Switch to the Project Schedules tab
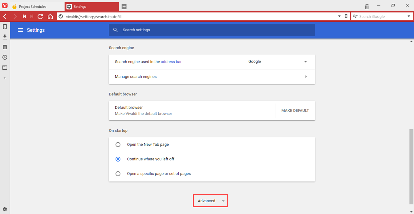Viewport: 414px width, 214px height. click(x=37, y=6)
